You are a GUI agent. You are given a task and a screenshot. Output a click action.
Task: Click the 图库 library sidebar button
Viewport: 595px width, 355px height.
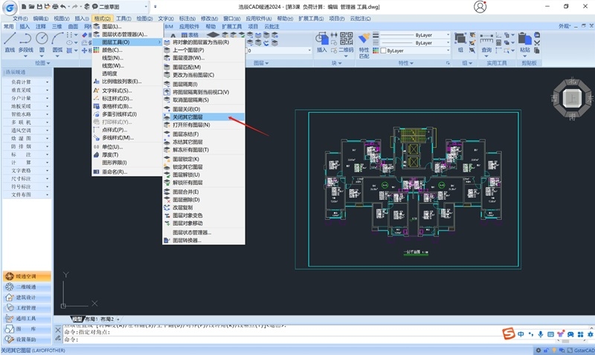27,329
